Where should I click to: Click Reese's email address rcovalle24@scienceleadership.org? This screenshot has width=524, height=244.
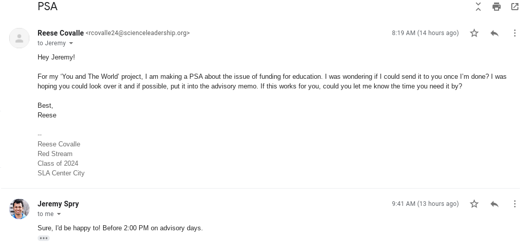point(138,33)
